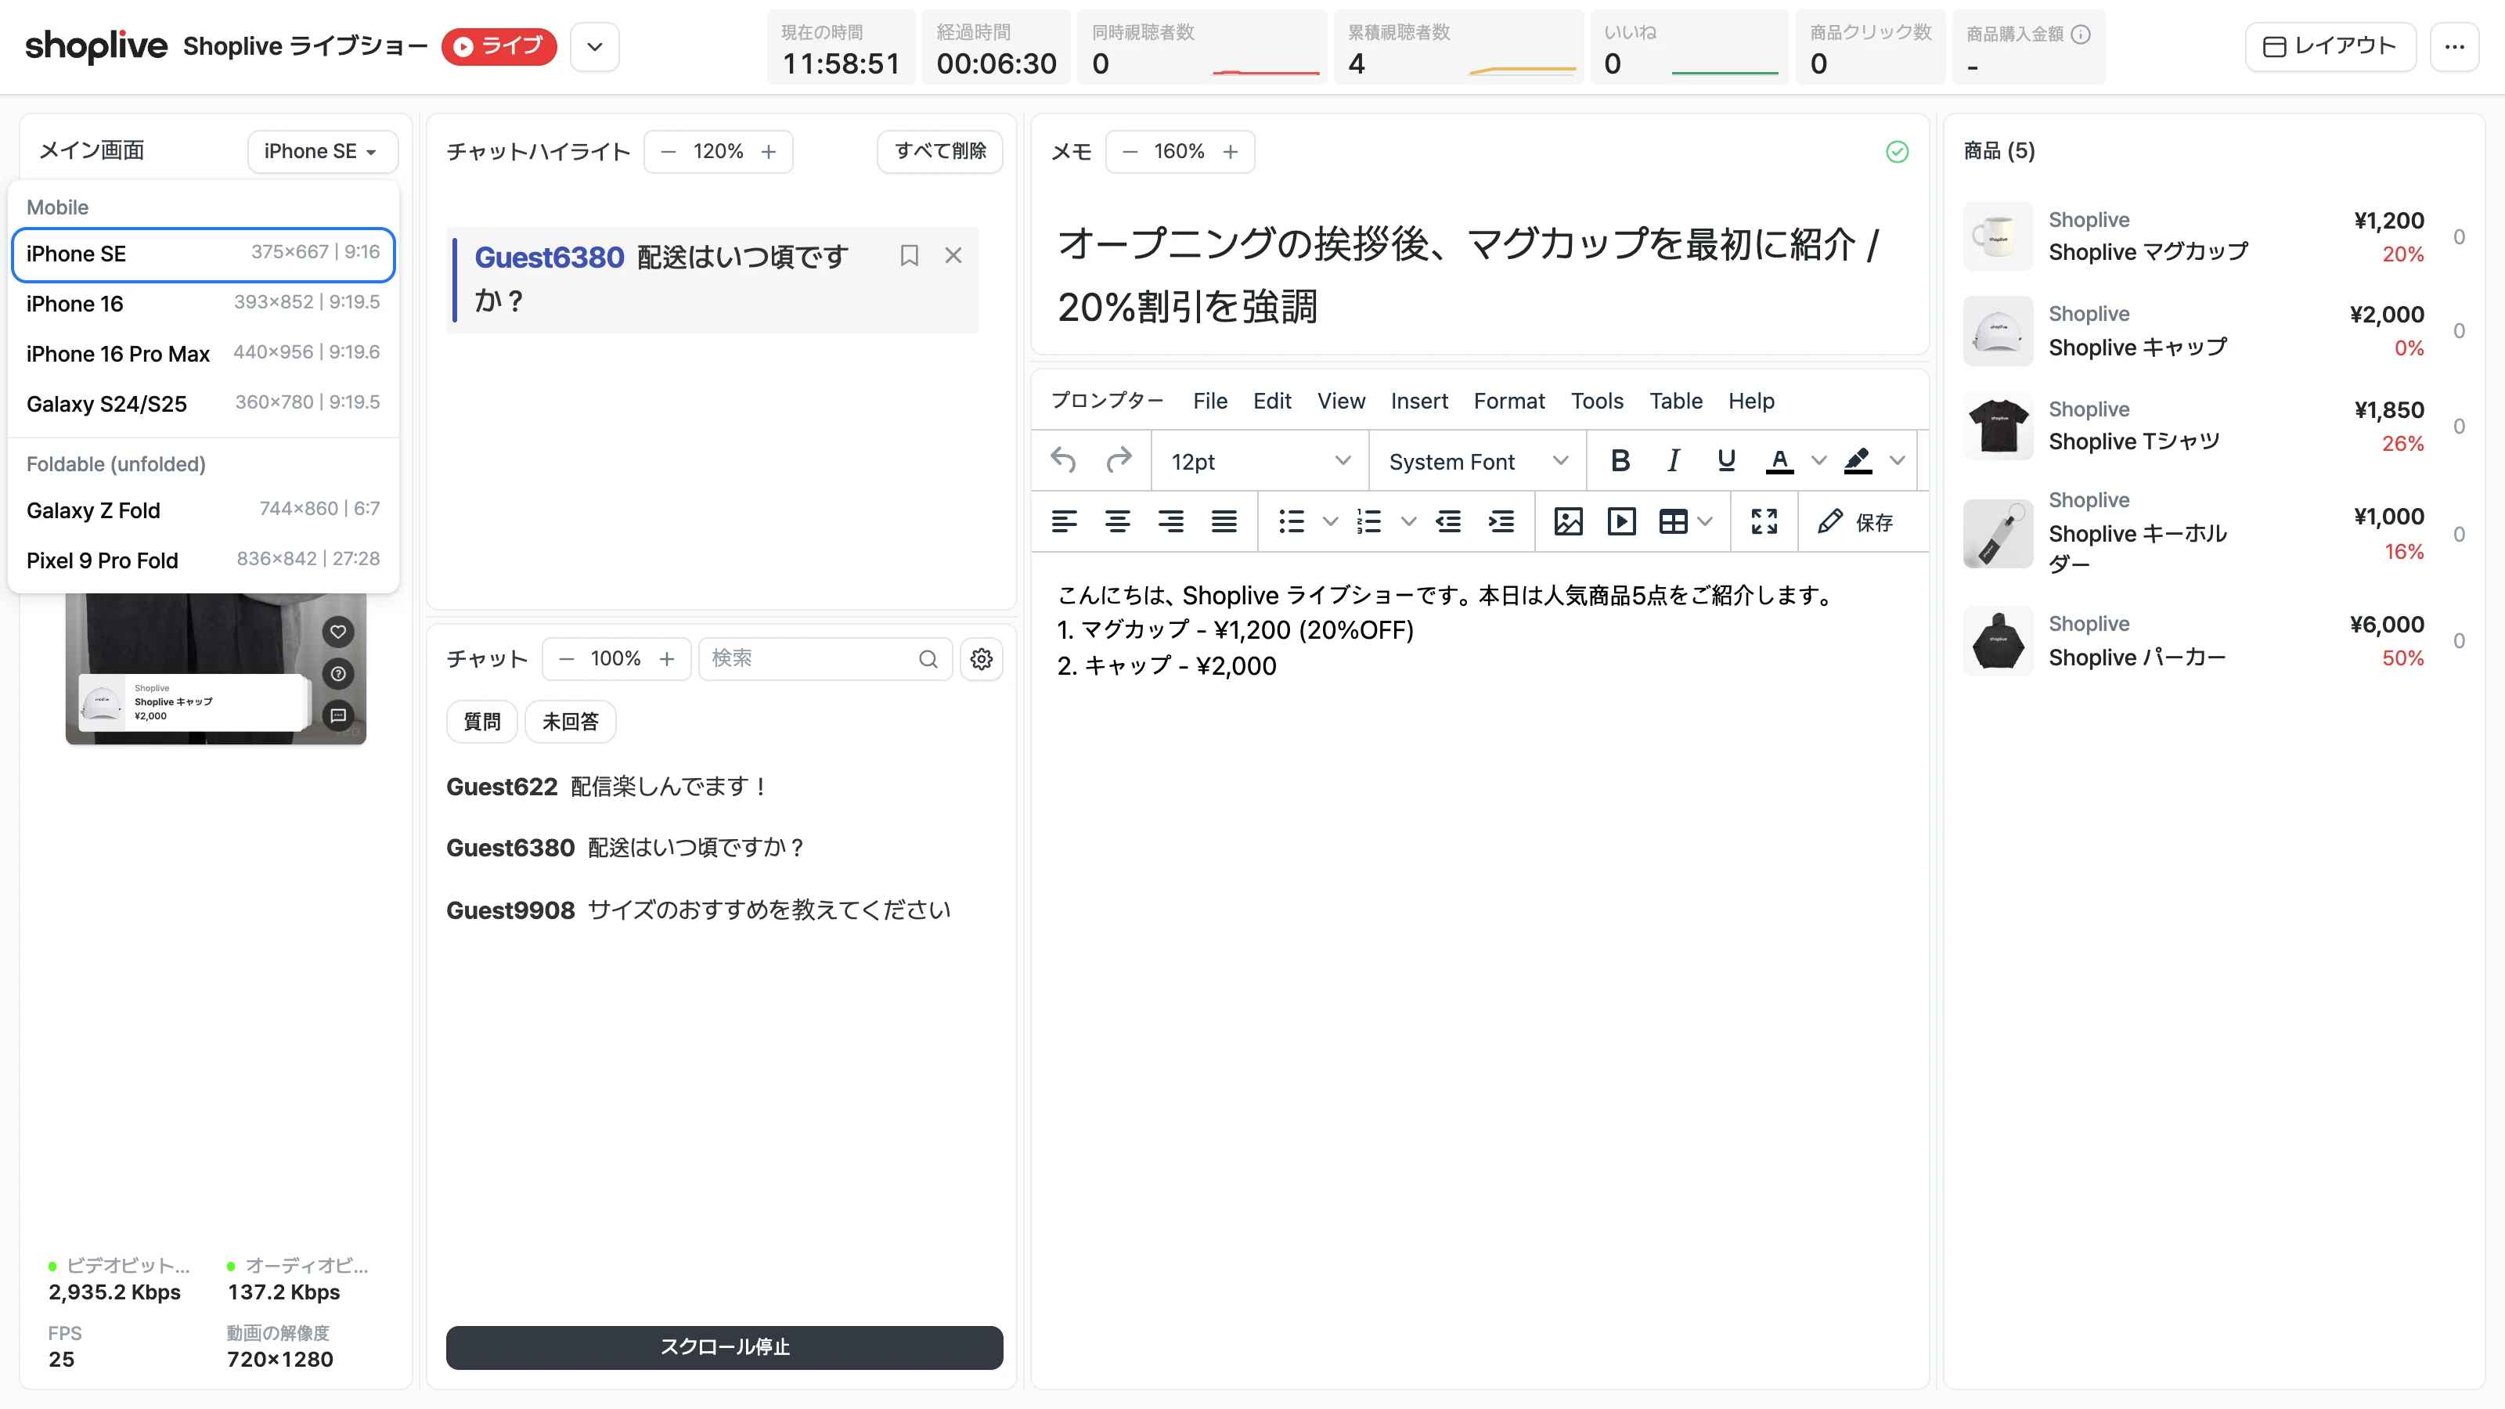Toggle fullscreen mode in prompter editor
This screenshot has width=2505, height=1409.
tap(1764, 522)
